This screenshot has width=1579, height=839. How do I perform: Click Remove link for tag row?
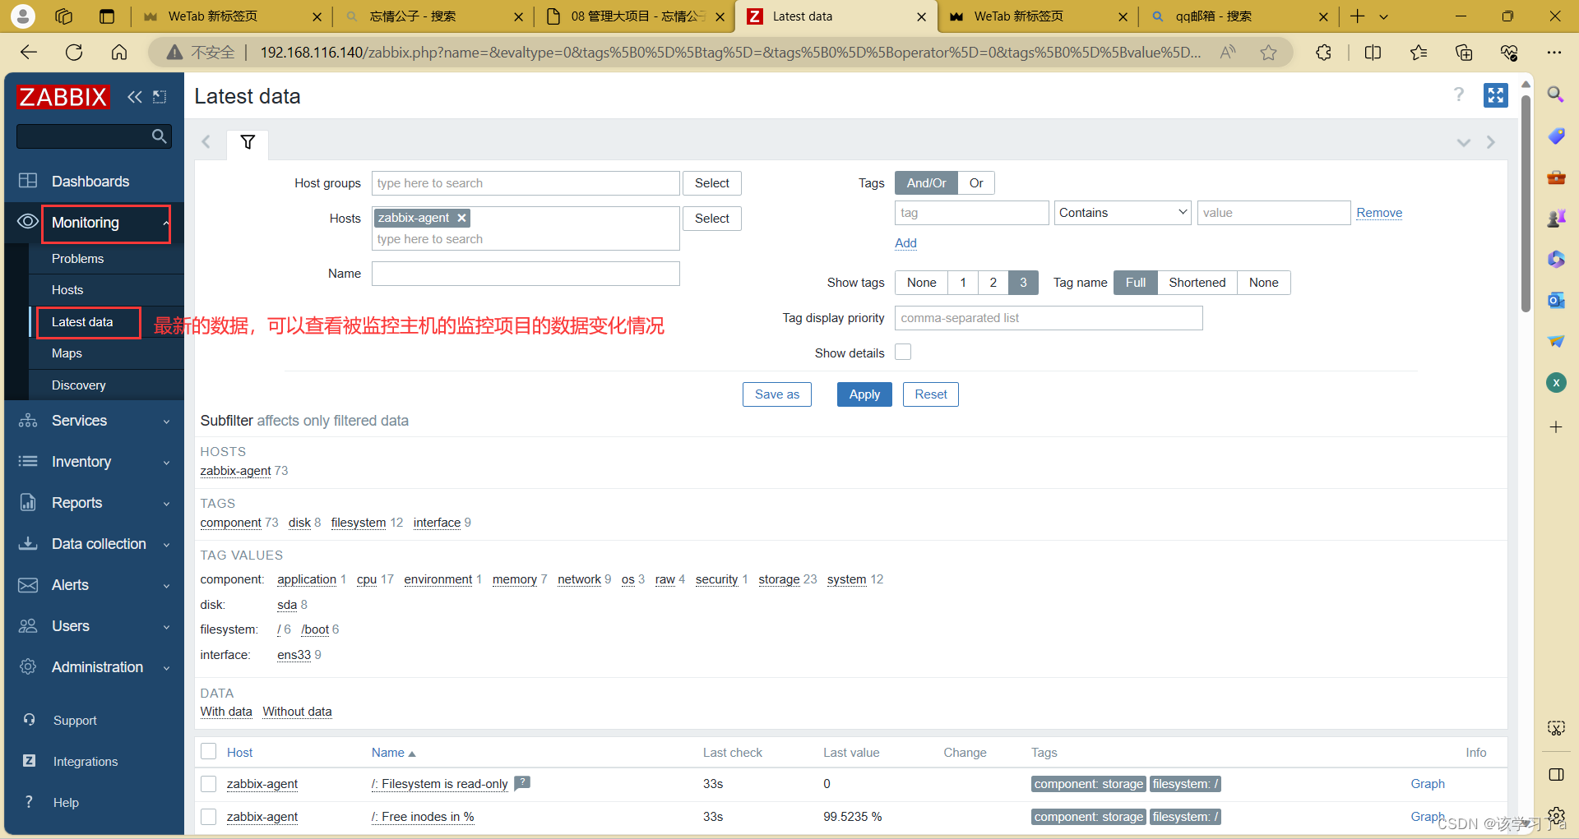pos(1379,213)
